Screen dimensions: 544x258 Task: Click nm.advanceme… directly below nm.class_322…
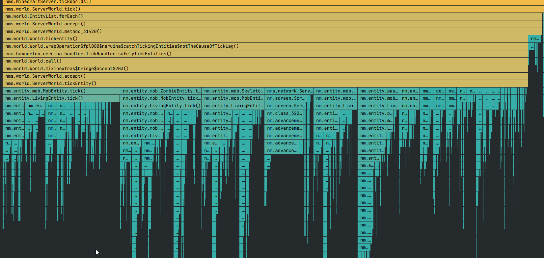[x=284, y=121]
